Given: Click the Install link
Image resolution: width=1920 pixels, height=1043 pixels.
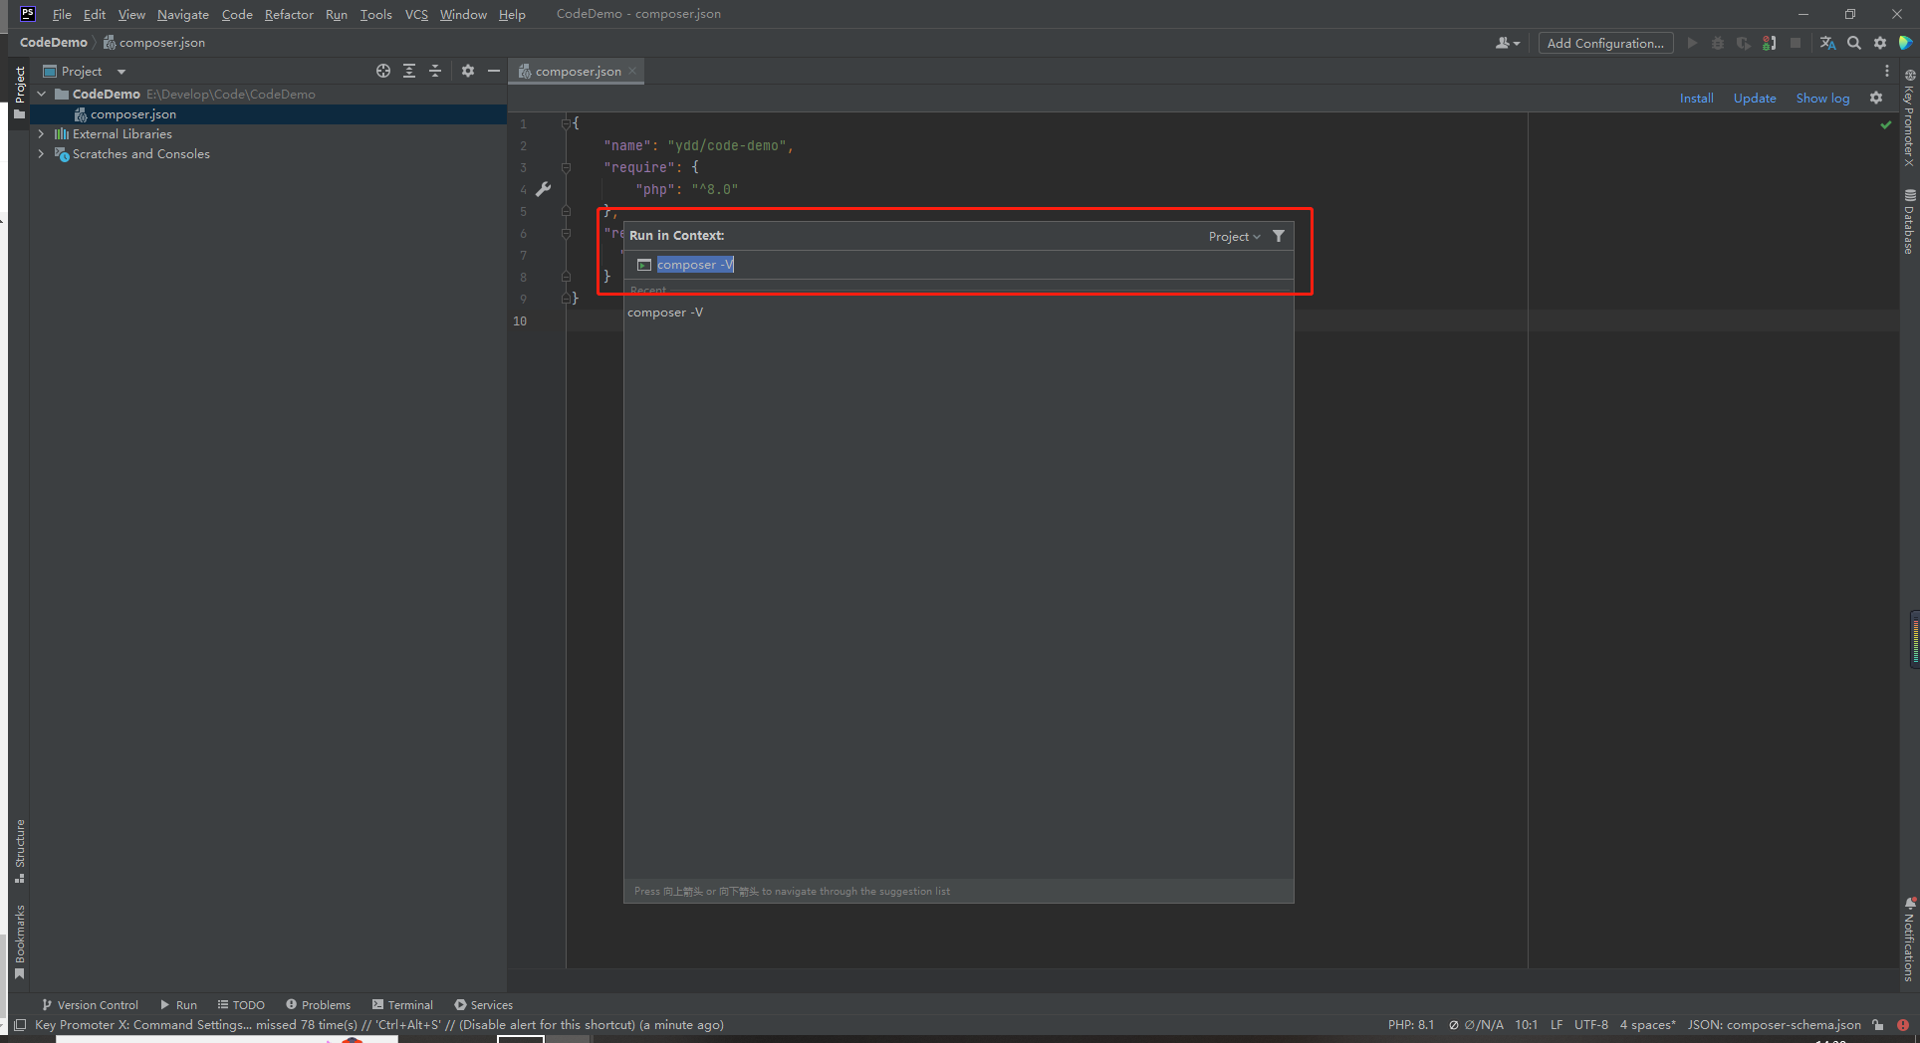Looking at the screenshot, I should pyautogui.click(x=1696, y=98).
